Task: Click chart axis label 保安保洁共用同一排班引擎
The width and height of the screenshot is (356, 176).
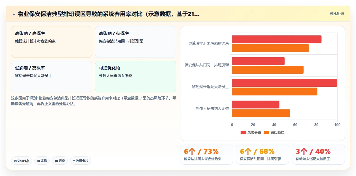Action: click(x=207, y=65)
